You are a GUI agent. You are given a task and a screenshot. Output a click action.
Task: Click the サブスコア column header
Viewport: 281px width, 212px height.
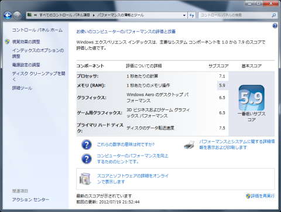tap(218, 66)
